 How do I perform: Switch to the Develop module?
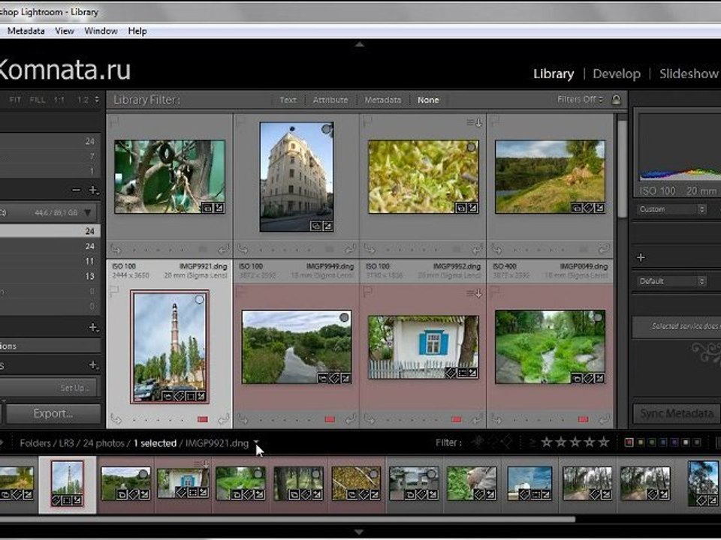tap(617, 73)
